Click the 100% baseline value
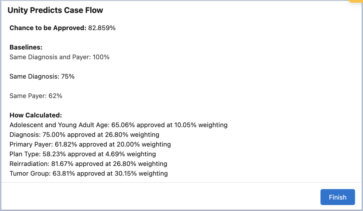The width and height of the screenshot is (363, 211). click(101, 57)
